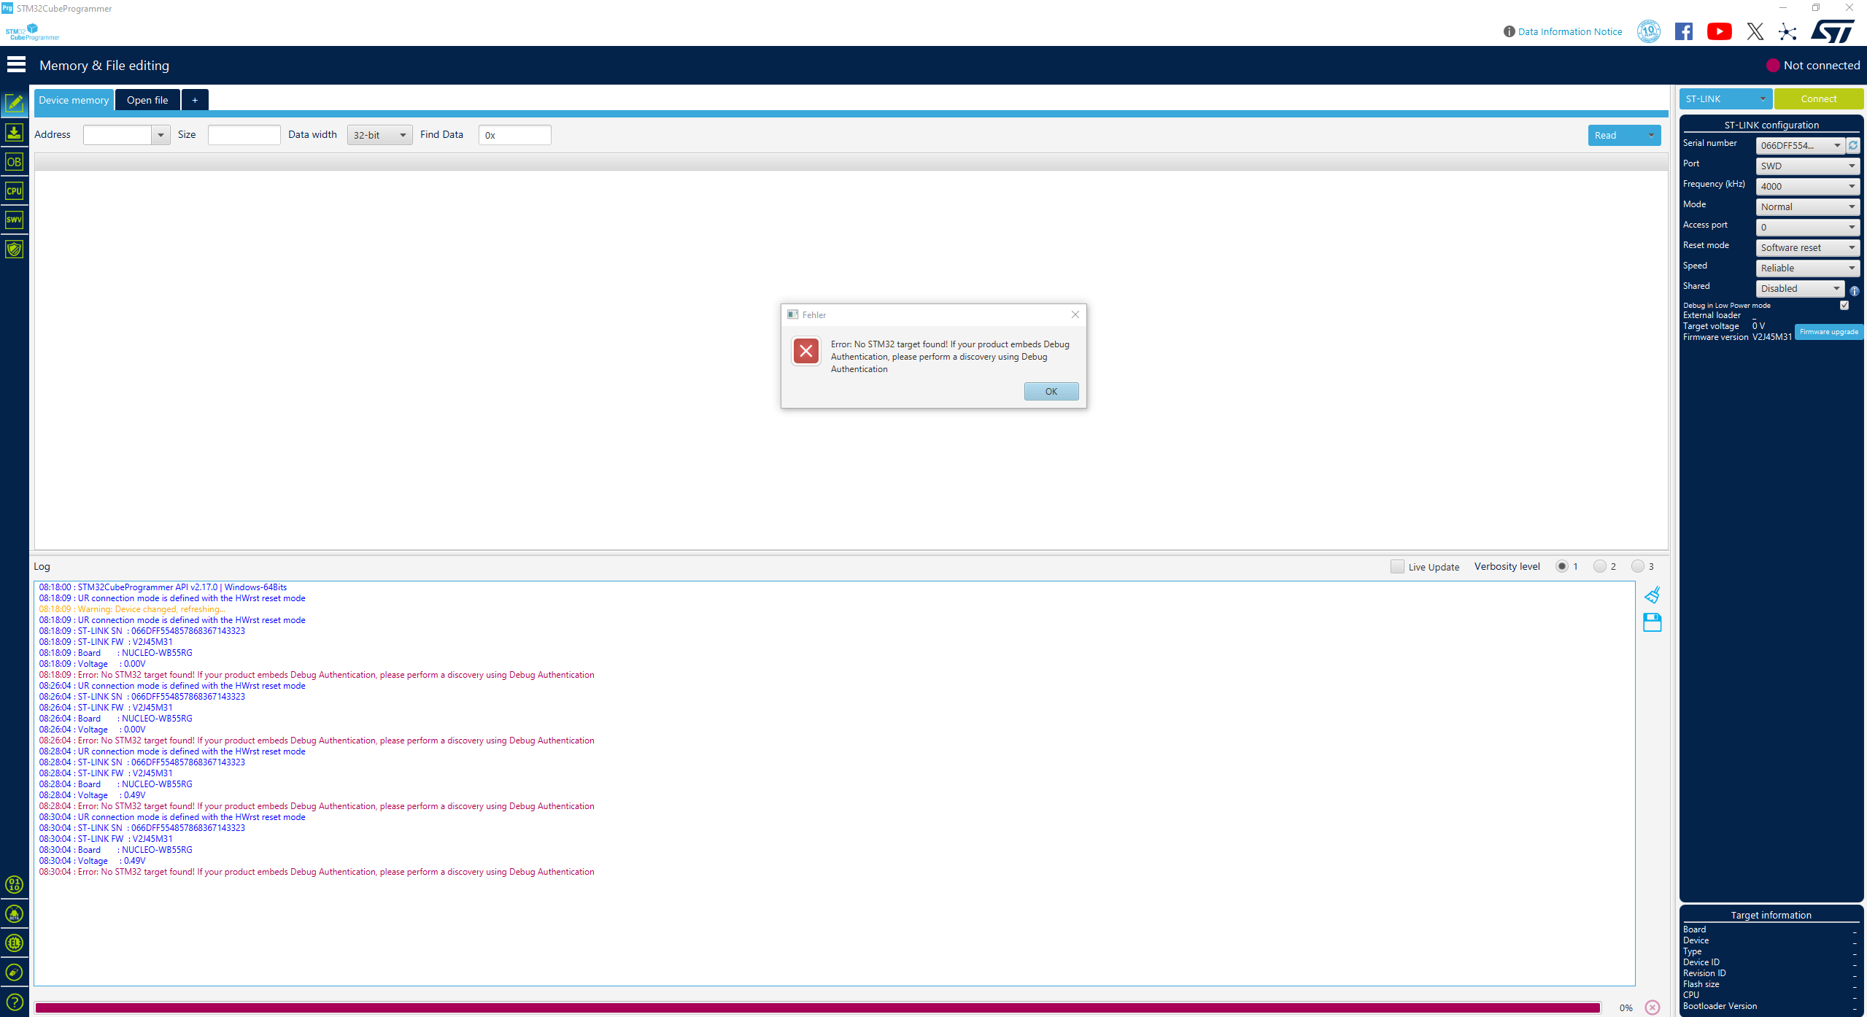Refresh the ST-LINK serial number list
The height and width of the screenshot is (1017, 1867).
point(1853,145)
